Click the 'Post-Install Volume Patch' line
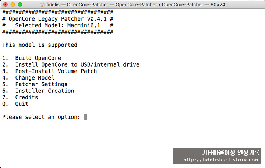Screen dimensions: 265x168 [50, 71]
